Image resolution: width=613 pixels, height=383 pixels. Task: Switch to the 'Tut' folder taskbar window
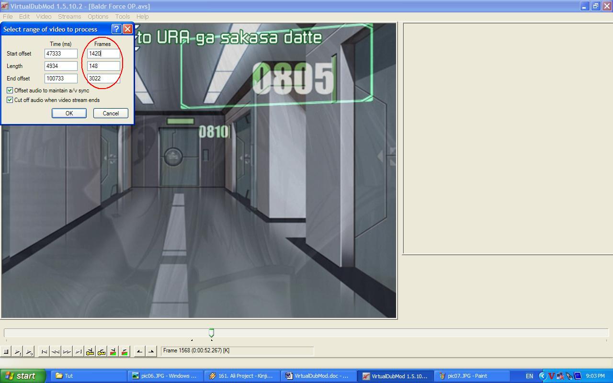(x=88, y=376)
